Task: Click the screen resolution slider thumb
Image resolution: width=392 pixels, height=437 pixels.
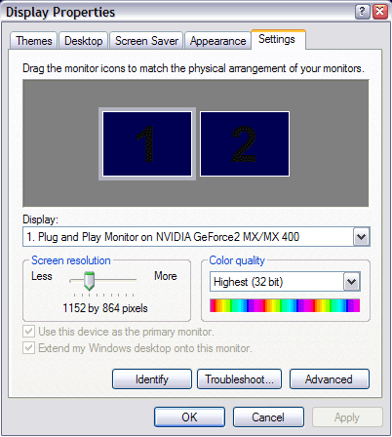Action: pyautogui.click(x=89, y=281)
